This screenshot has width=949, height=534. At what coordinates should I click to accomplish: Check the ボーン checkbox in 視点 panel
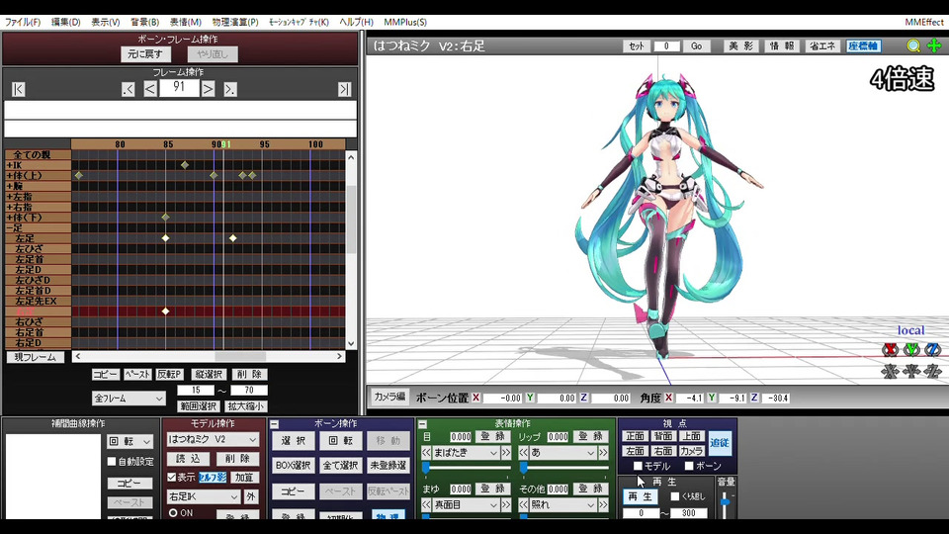(689, 466)
